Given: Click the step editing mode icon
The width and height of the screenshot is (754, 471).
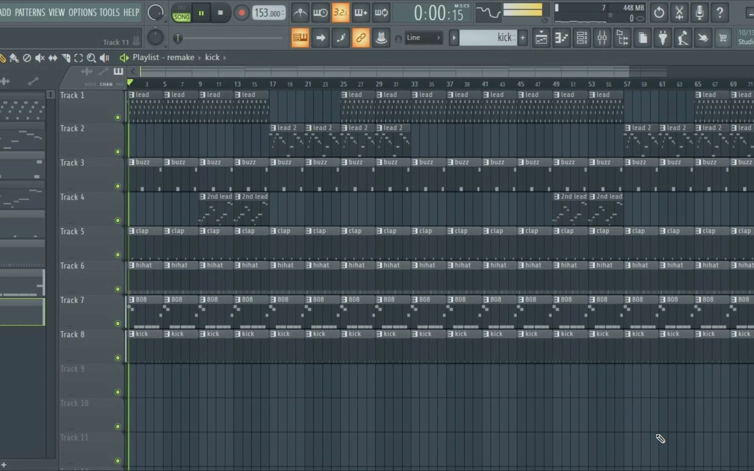Looking at the screenshot, I should [341, 38].
